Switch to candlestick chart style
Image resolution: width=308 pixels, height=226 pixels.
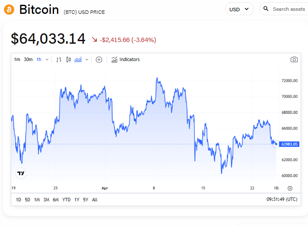[68, 60]
